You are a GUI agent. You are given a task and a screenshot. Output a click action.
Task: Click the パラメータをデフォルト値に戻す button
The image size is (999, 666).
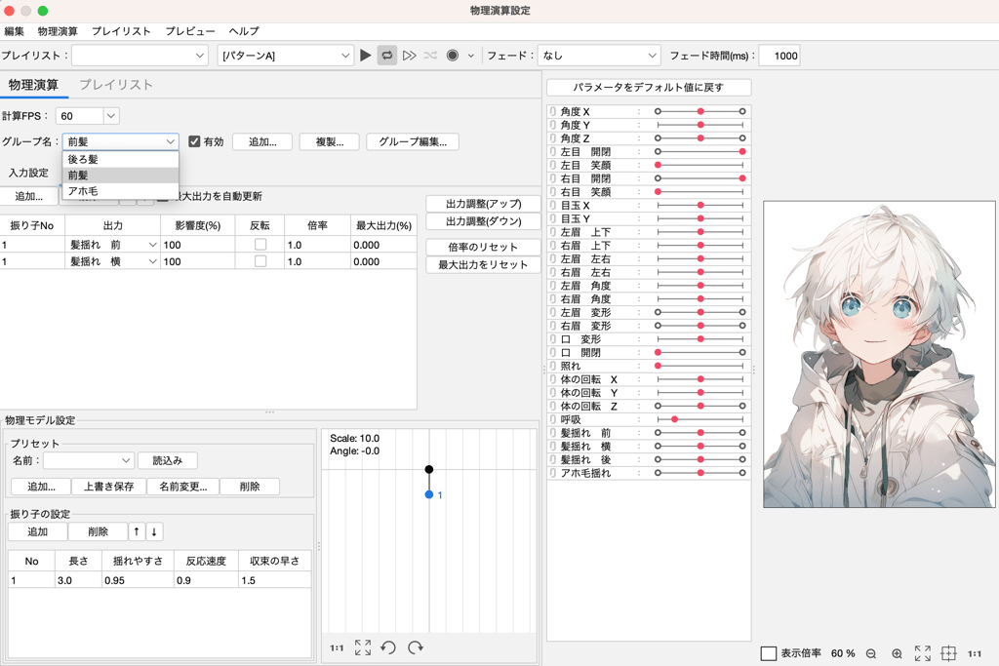(x=649, y=87)
